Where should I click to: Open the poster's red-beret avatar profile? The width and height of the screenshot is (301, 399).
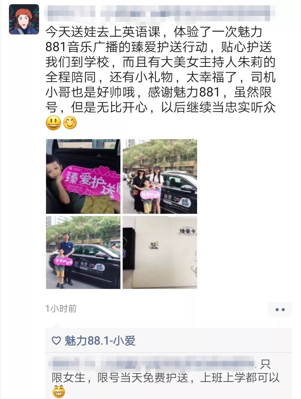[24, 19]
